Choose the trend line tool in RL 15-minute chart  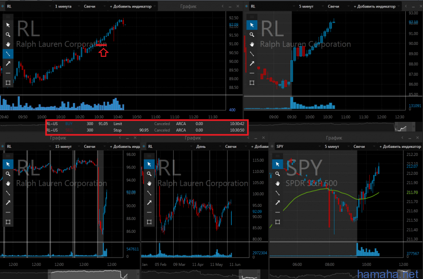point(8,193)
